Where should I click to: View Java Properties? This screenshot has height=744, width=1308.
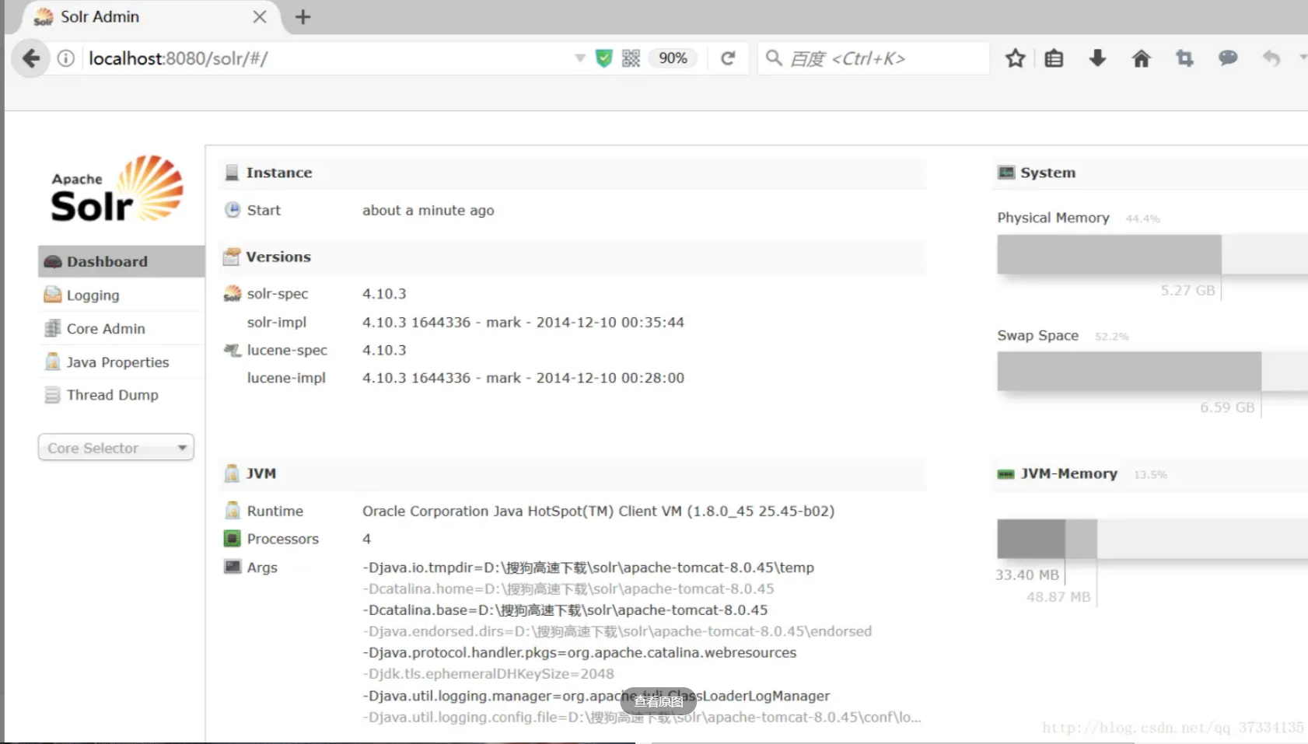tap(117, 362)
